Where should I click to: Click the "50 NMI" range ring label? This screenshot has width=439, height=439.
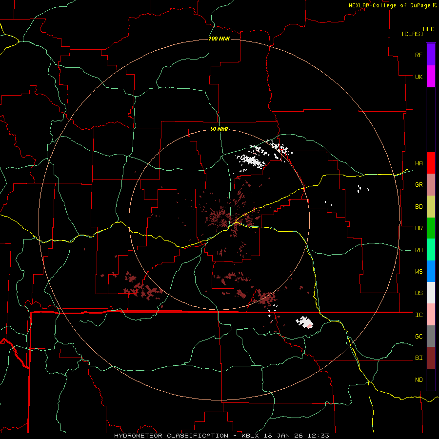pos(219,129)
